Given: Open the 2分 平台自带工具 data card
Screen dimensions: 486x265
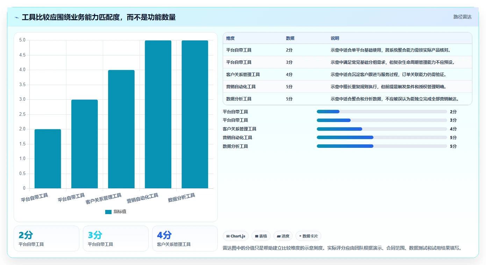Looking at the screenshot, I should 47,238.
